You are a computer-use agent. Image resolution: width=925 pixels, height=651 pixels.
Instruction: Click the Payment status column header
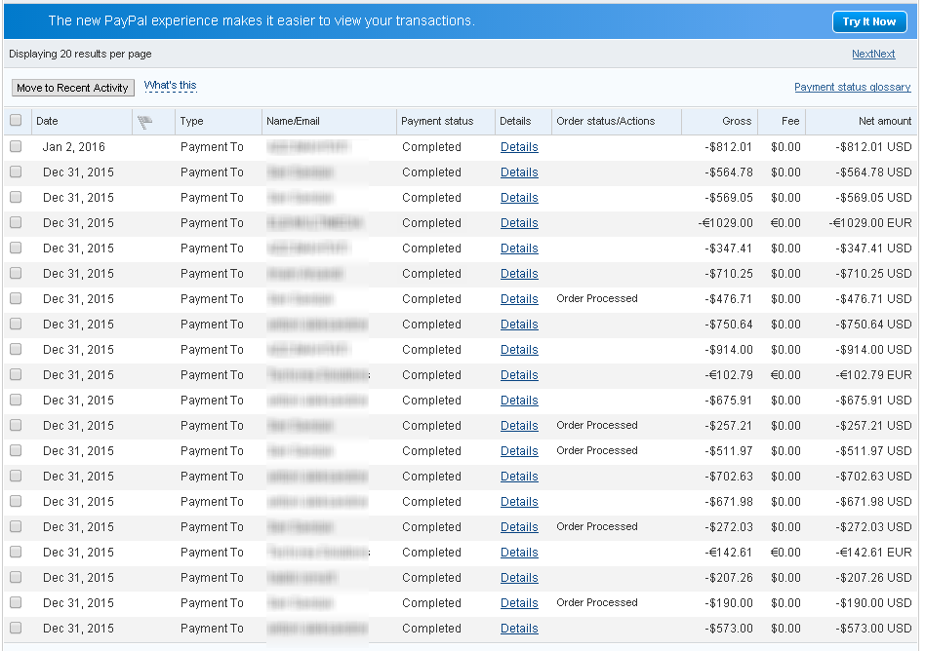click(x=437, y=121)
